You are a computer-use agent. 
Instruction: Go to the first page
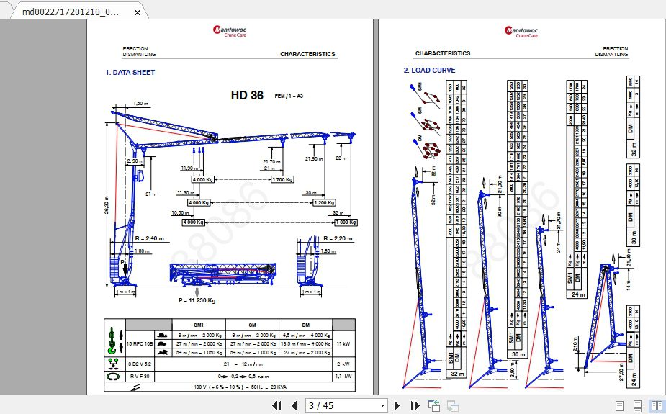point(276,405)
